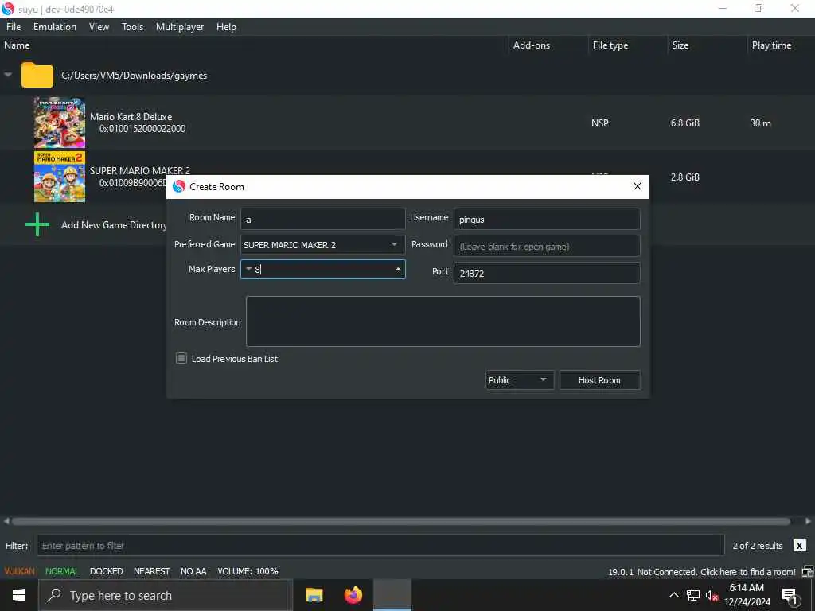Click the Host Room button
The width and height of the screenshot is (815, 611).
point(599,380)
